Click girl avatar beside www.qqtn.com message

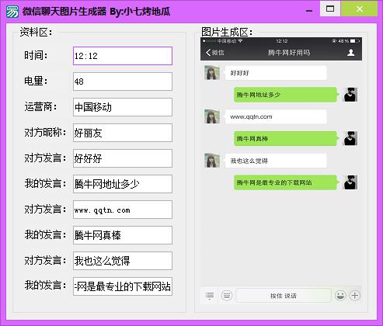point(212,116)
